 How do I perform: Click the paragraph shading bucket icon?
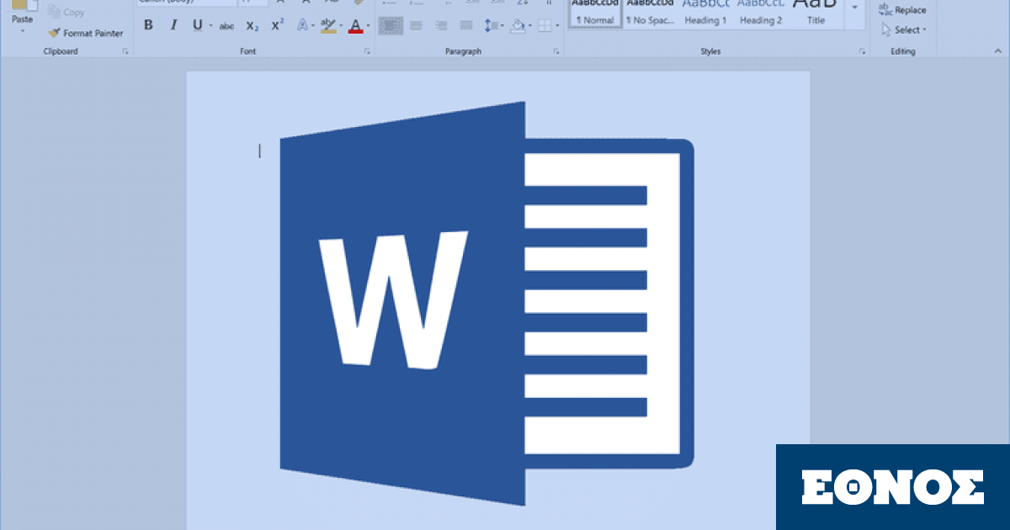coord(518,26)
